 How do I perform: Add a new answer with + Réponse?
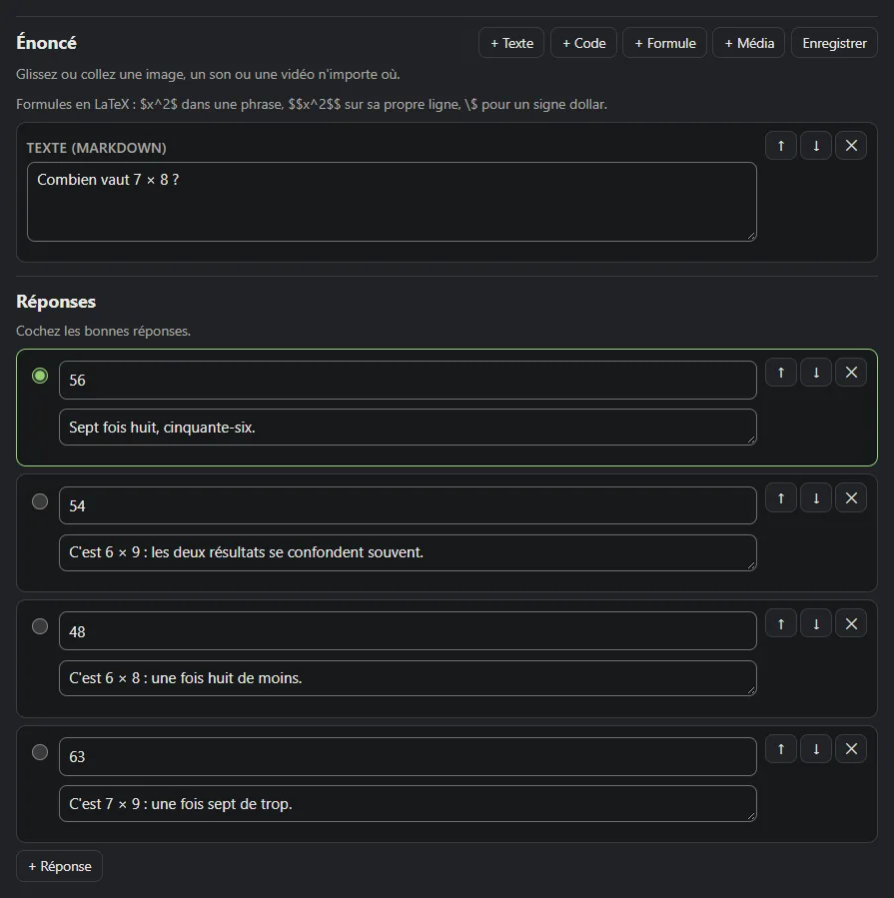coord(60,866)
